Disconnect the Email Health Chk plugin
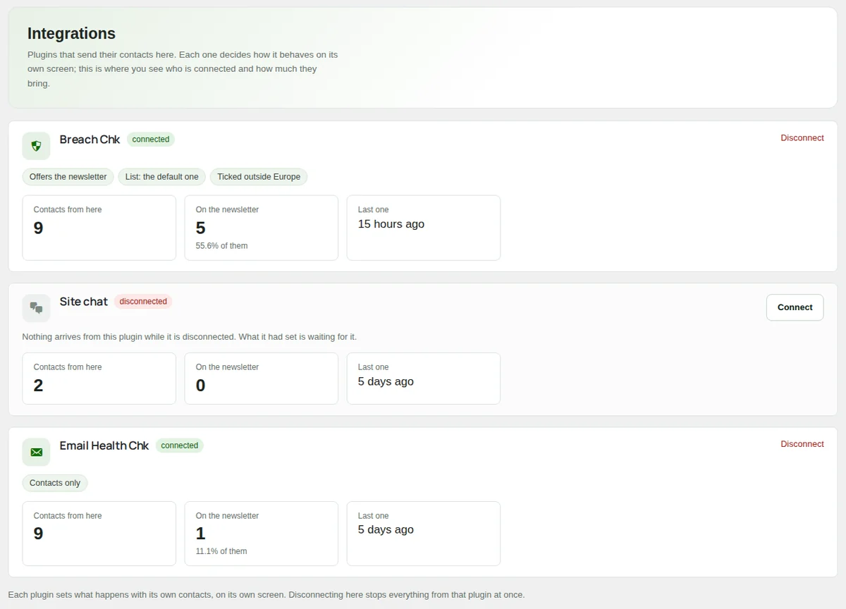The width and height of the screenshot is (846, 609). [x=802, y=444]
